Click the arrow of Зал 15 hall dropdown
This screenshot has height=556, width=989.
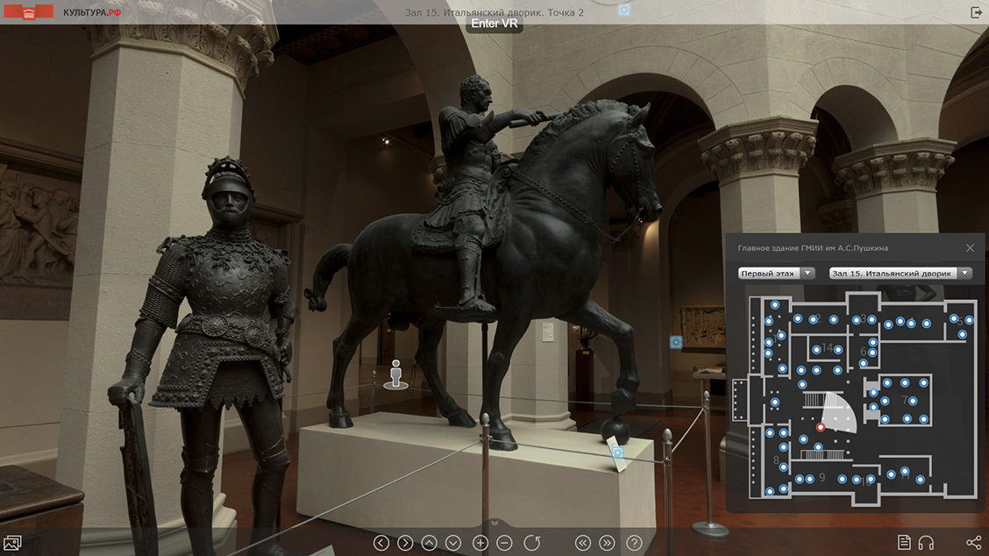[x=965, y=274]
